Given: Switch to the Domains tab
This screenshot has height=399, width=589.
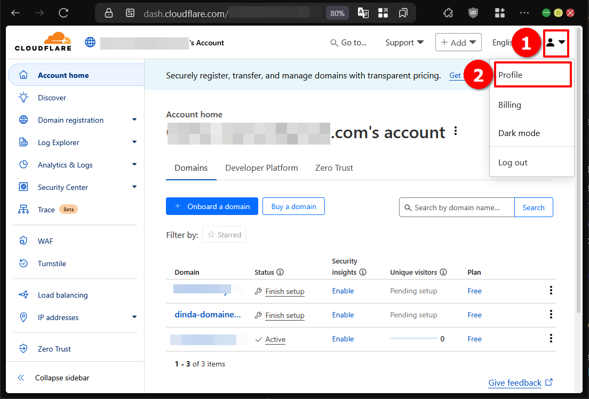Looking at the screenshot, I should (x=191, y=168).
